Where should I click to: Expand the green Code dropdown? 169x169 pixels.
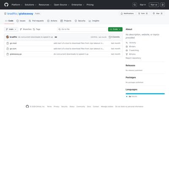coord(115,29)
